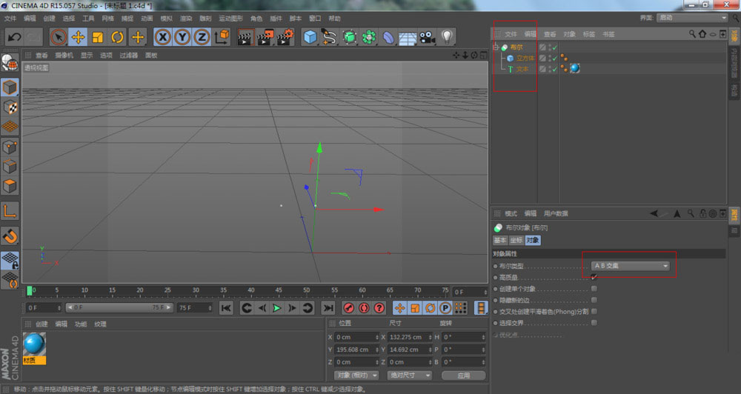Click the green Play forward button

(x=277, y=308)
